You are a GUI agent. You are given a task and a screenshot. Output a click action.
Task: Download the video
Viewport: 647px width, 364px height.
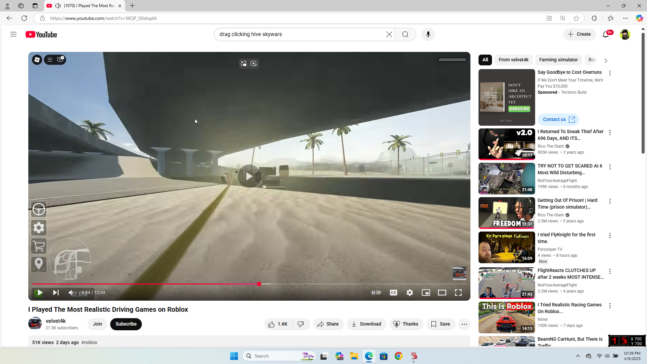coord(366,324)
